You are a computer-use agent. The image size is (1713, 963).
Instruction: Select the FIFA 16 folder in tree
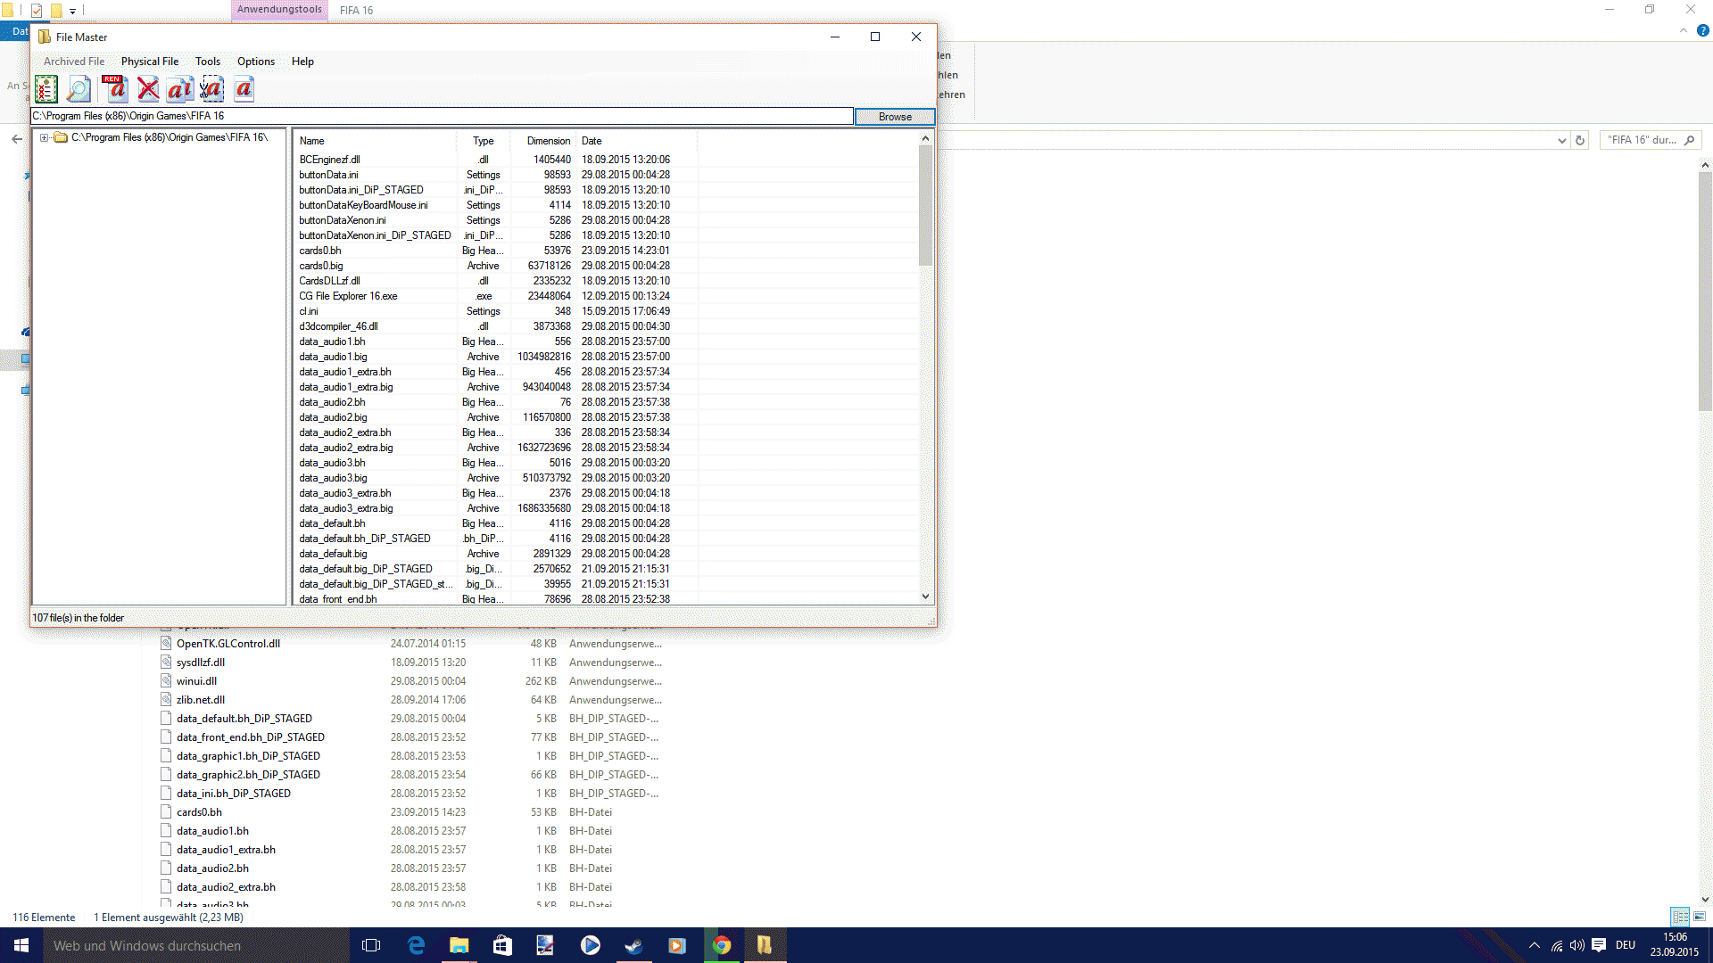click(169, 137)
